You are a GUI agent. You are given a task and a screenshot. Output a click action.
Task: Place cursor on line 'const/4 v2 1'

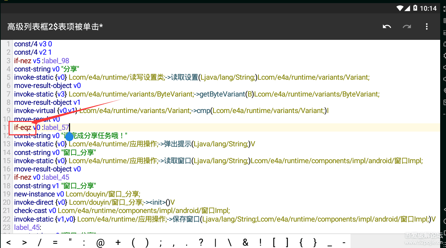pos(33,52)
